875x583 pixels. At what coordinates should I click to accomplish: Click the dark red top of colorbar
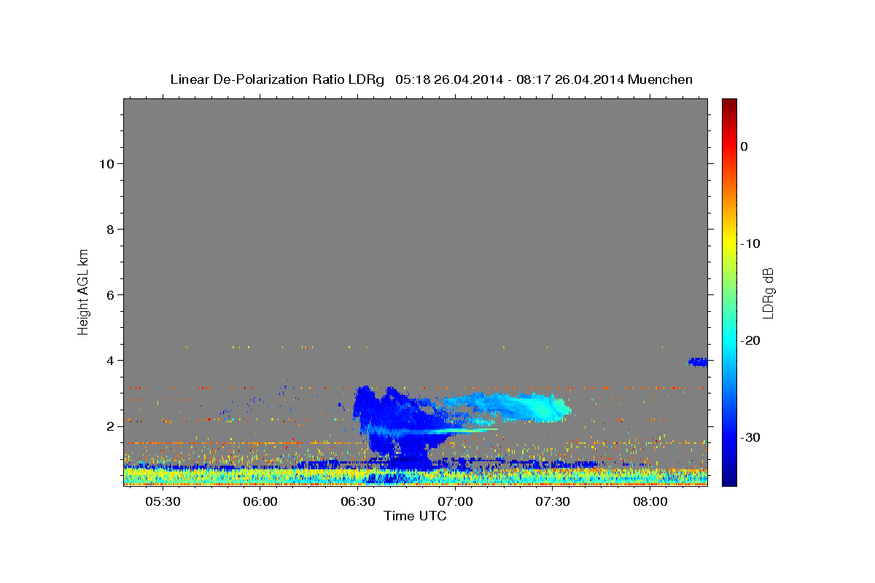point(729,106)
